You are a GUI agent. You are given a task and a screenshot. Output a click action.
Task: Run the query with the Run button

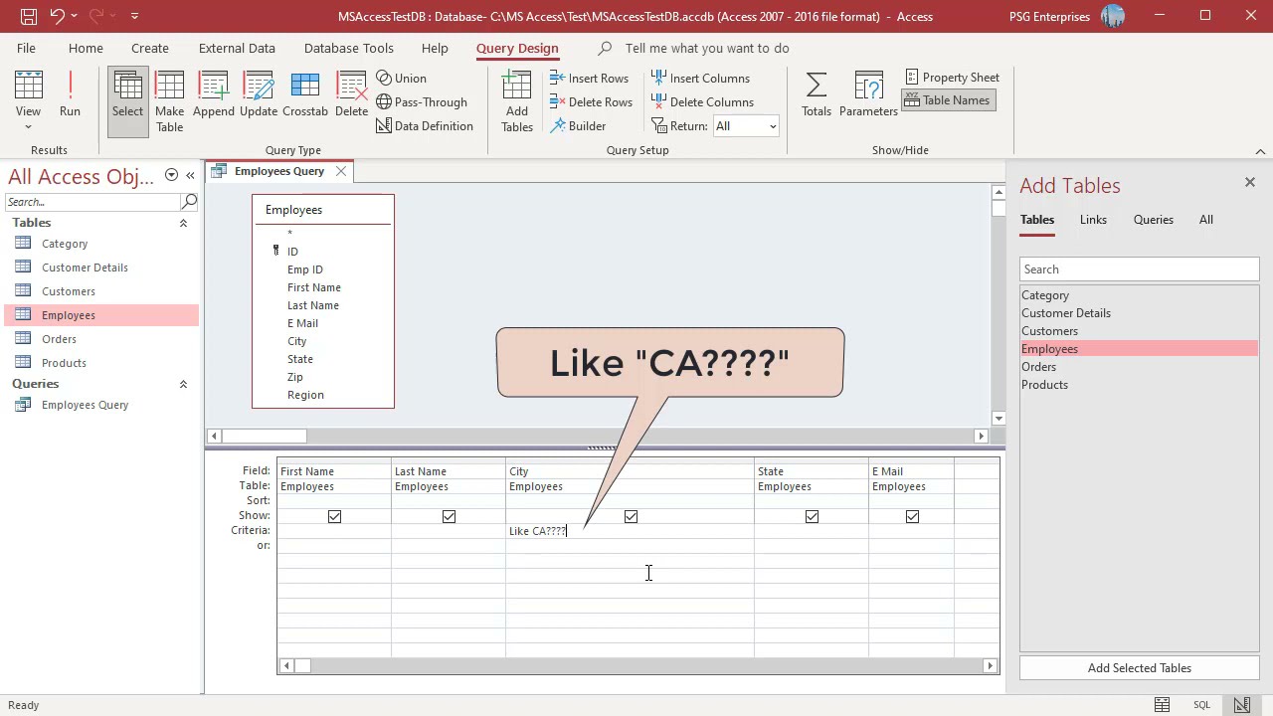point(70,95)
